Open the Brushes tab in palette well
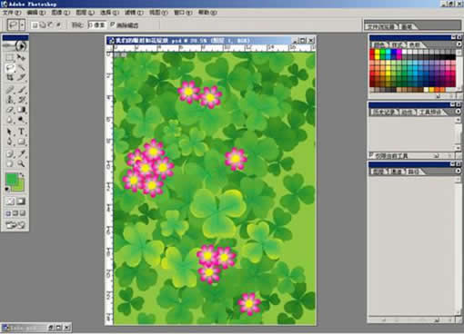Screen dimensions: 464x334 pos(409,26)
